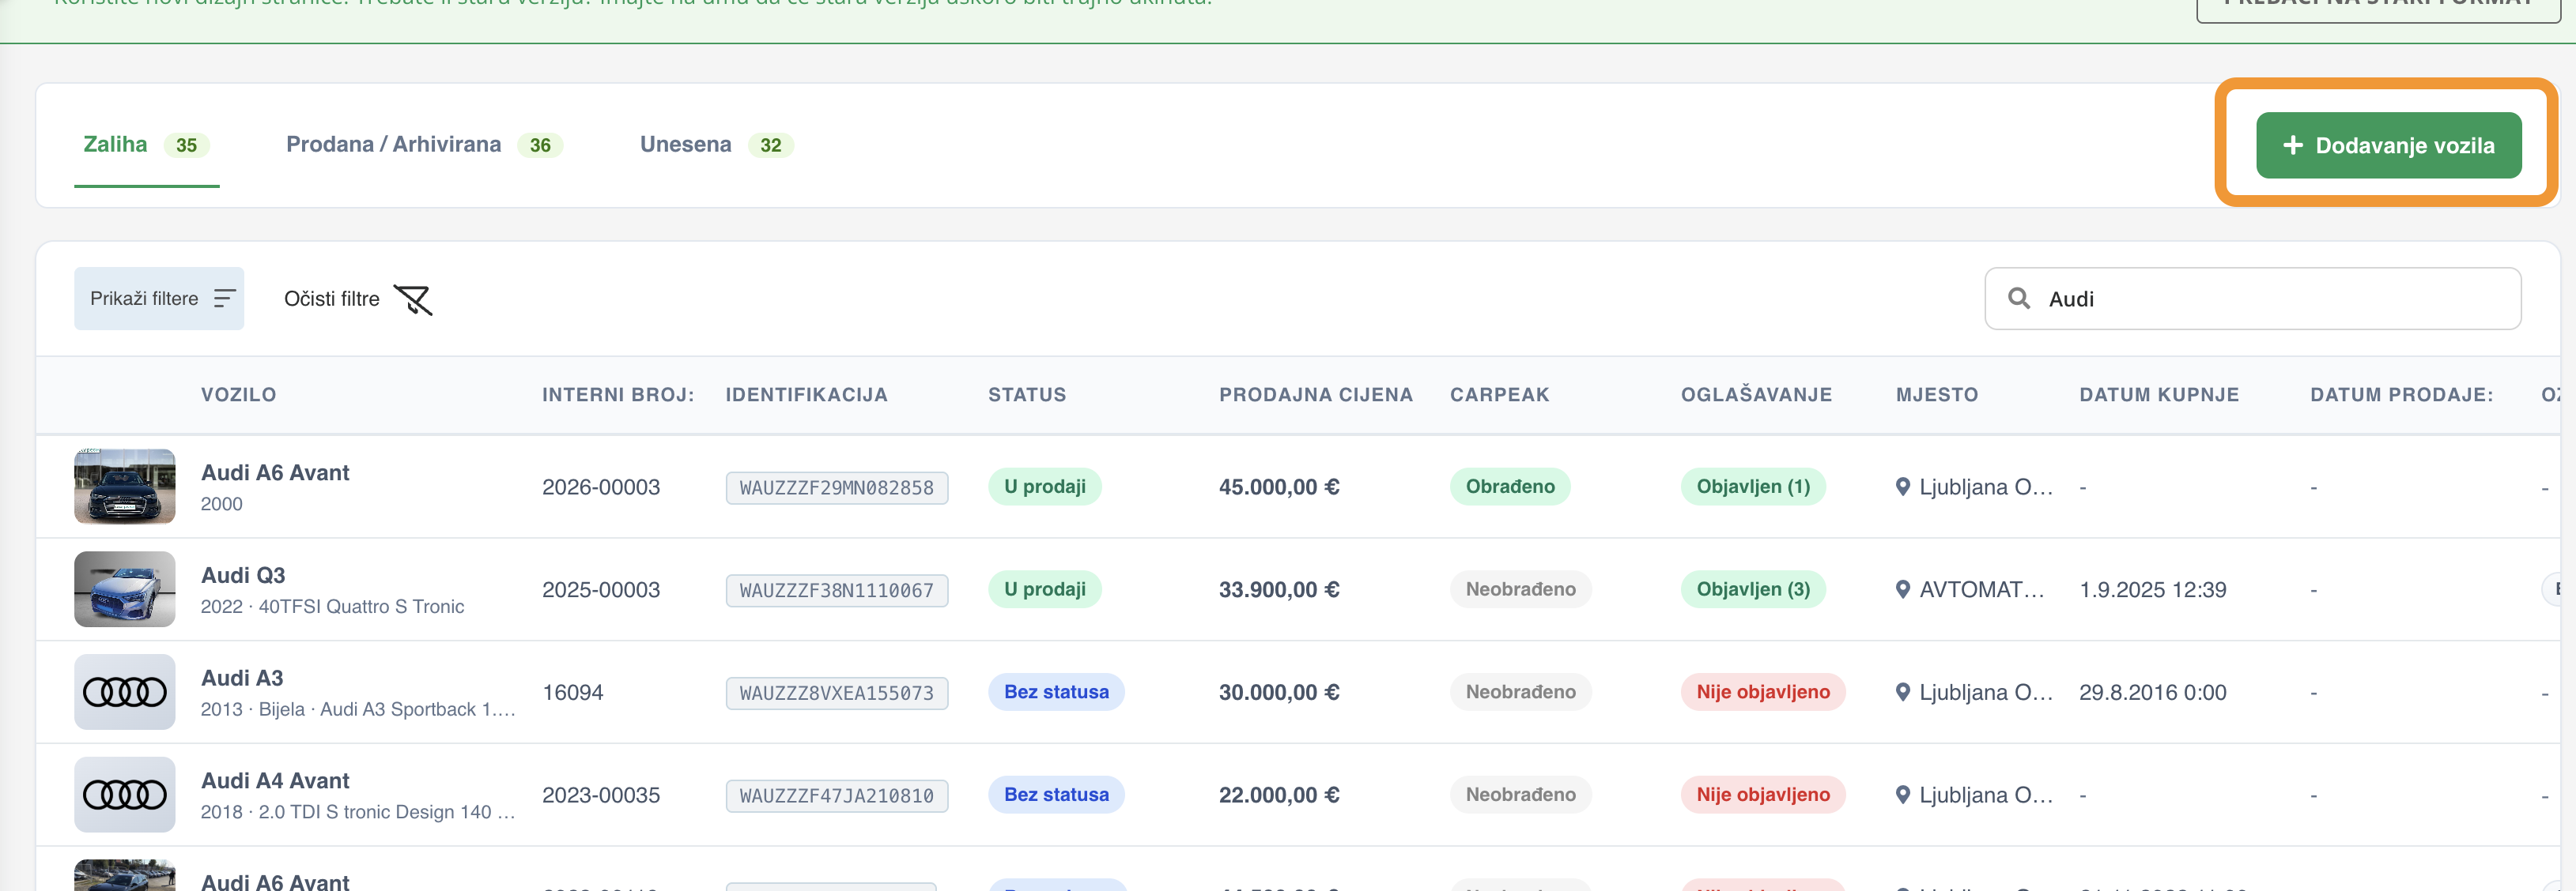2576x891 pixels.
Task: Click the PRODAJNA CIJENA column header
Action: pyautogui.click(x=1316, y=395)
